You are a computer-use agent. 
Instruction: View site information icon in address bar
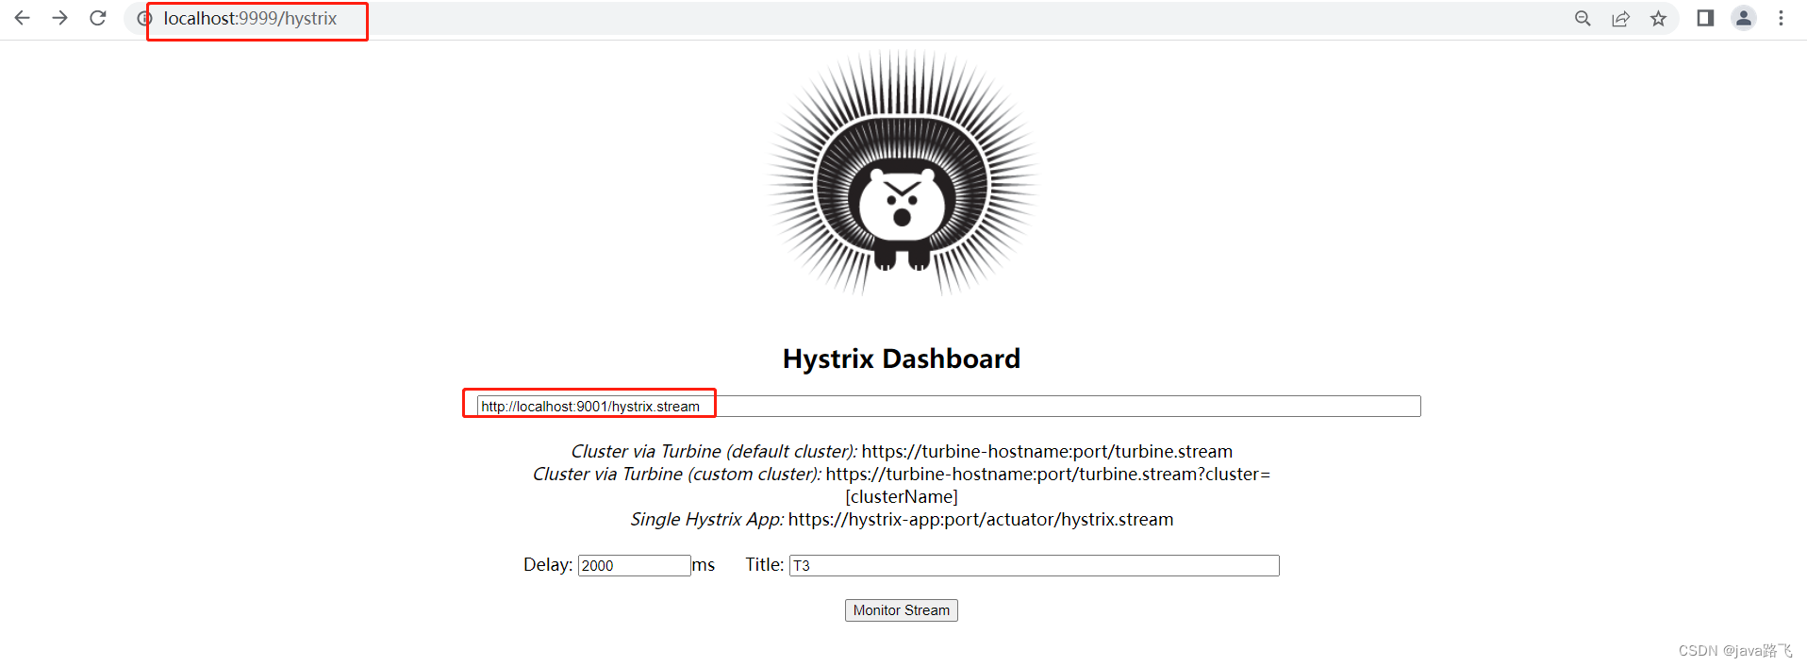point(144,18)
